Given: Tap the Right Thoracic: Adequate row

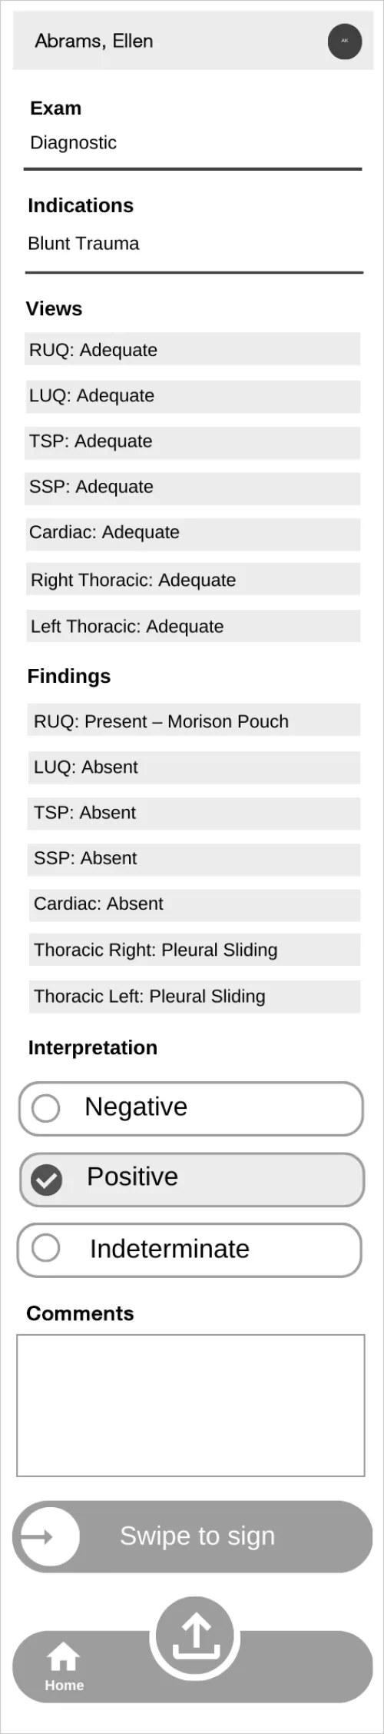Looking at the screenshot, I should pos(193,579).
